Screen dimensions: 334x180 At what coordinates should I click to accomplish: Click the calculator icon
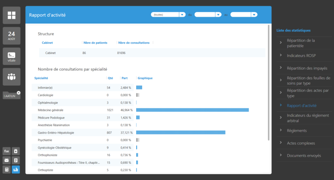[7, 169]
